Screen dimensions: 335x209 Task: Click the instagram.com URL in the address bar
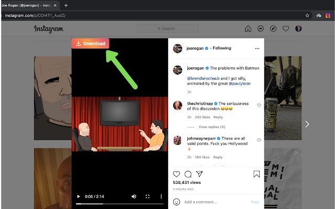[x=35, y=15]
